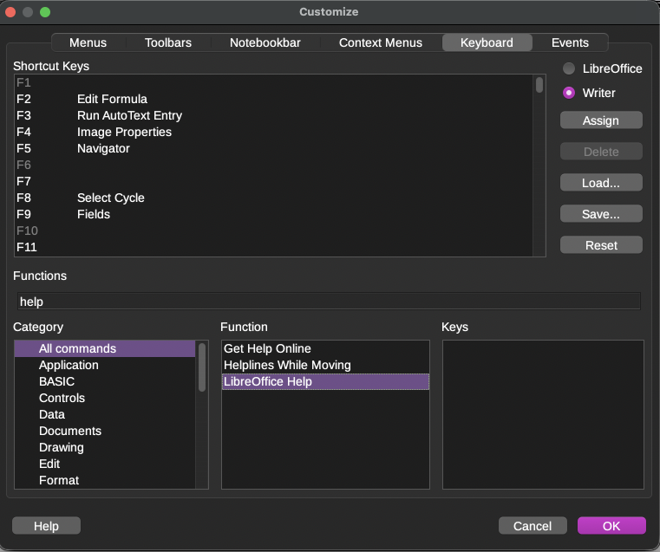The height and width of the screenshot is (552, 660).
Task: Select the Writer radio button
Action: [x=569, y=93]
